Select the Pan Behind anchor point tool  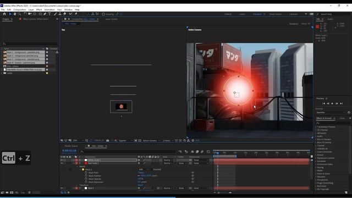pyautogui.click(x=35, y=14)
